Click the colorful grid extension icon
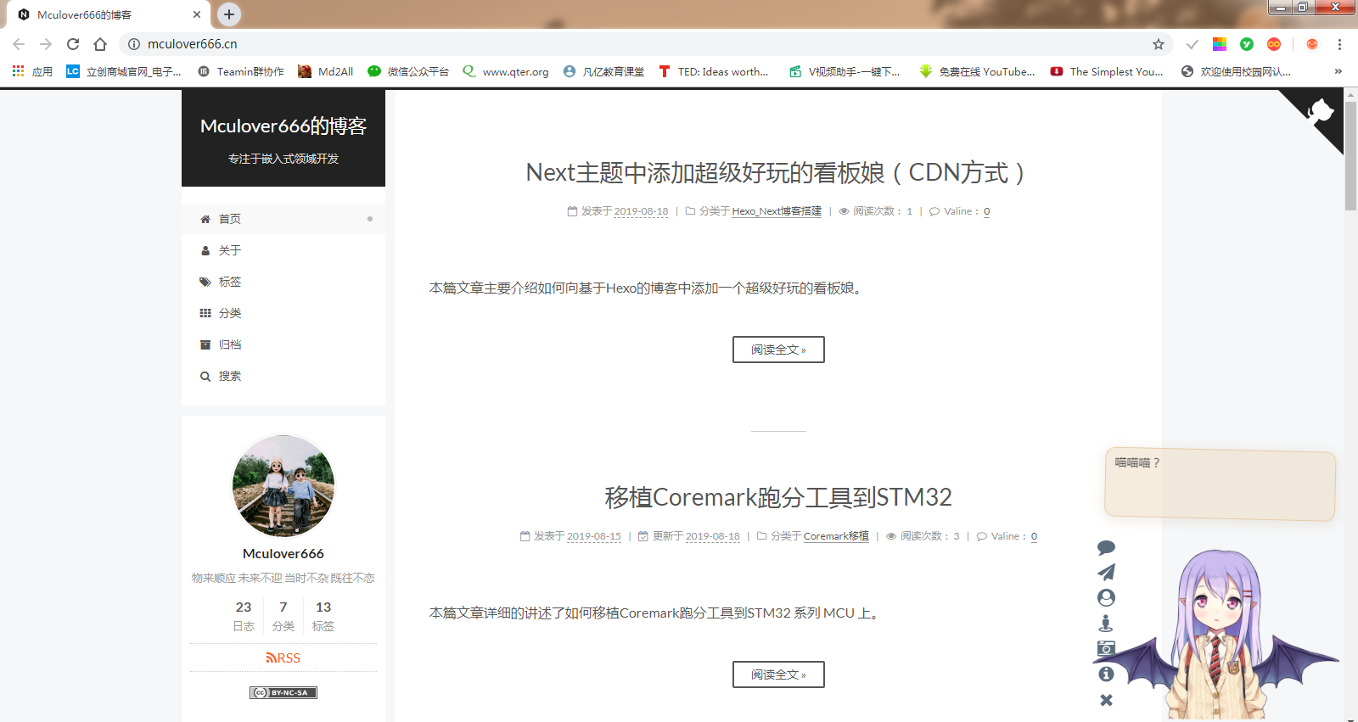Image resolution: width=1358 pixels, height=722 pixels. pos(1220,44)
